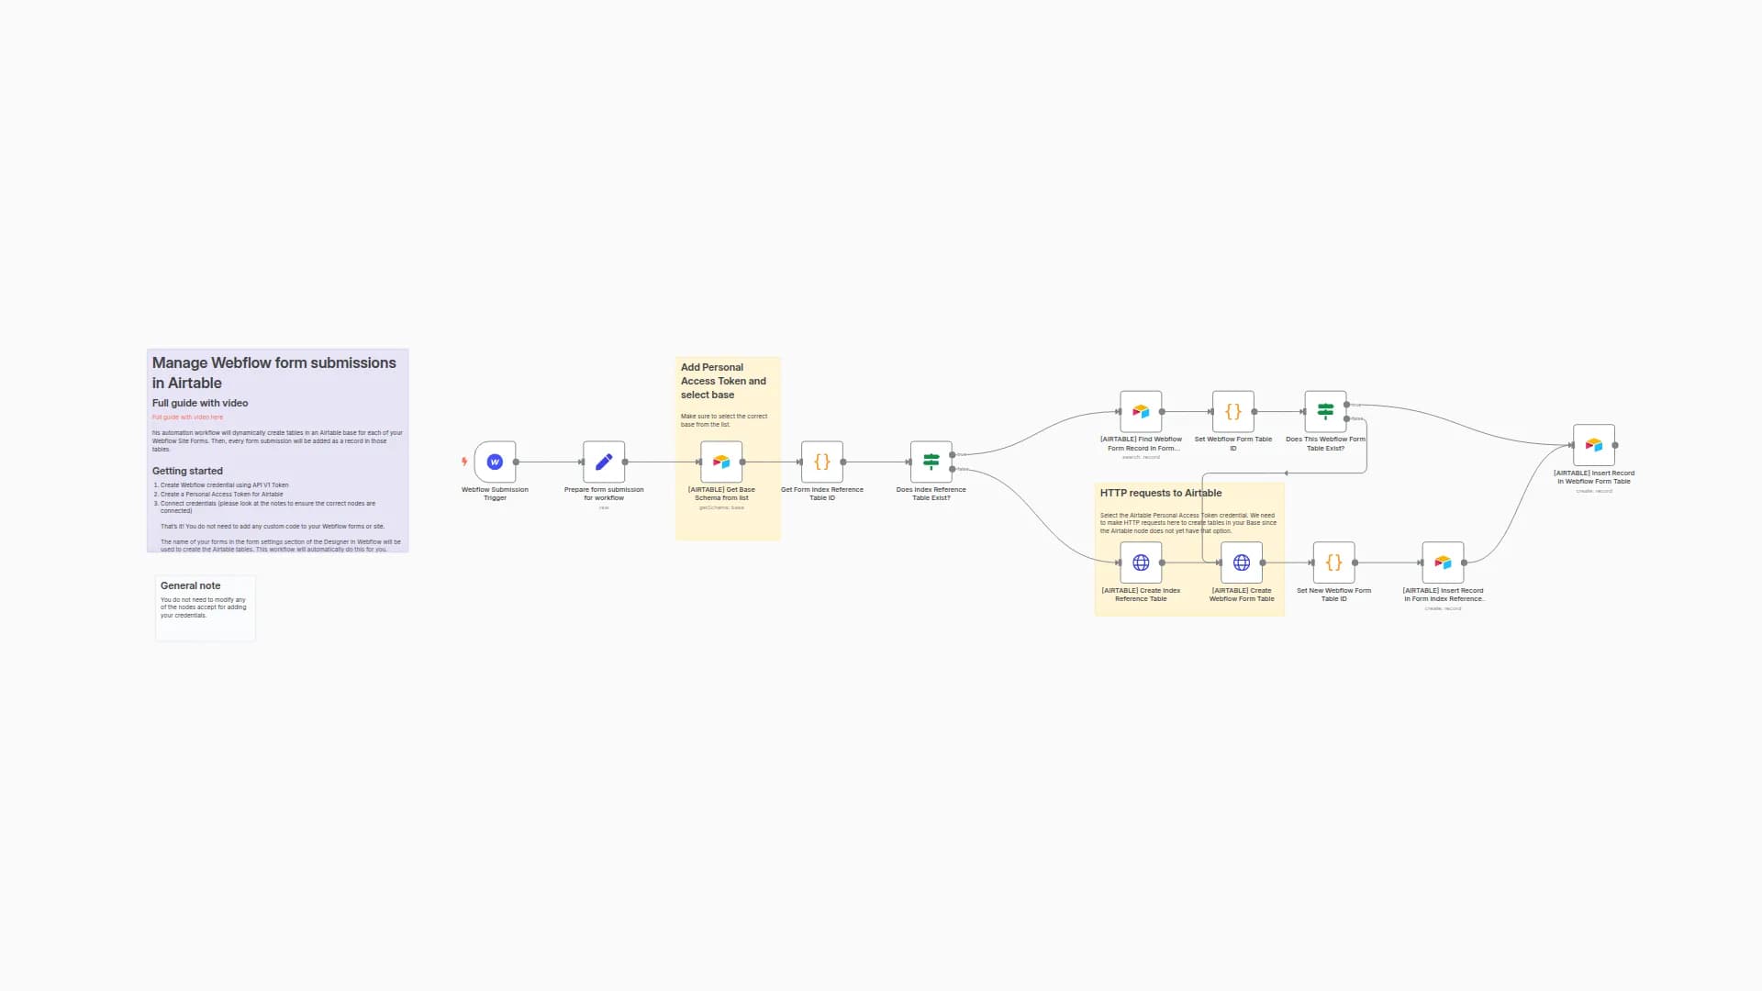Click the false output of Does This Webflow Form Table Exist

1346,418
